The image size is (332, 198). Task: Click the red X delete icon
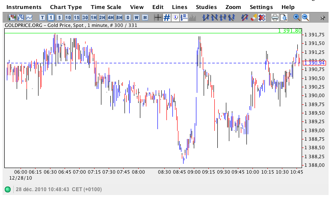pyautogui.click(x=261, y=18)
